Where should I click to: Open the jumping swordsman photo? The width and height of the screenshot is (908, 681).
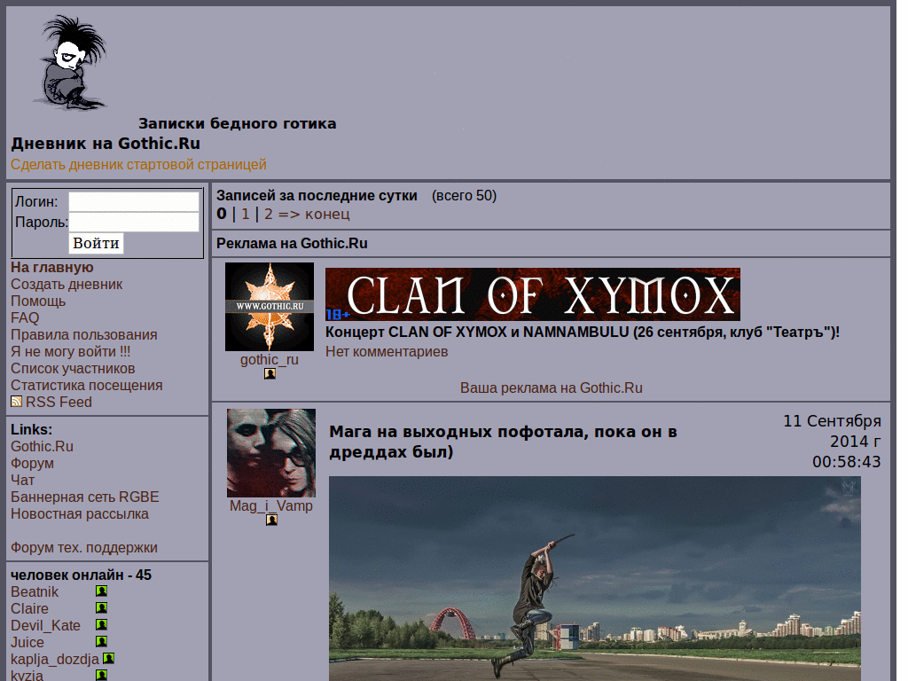[595, 578]
